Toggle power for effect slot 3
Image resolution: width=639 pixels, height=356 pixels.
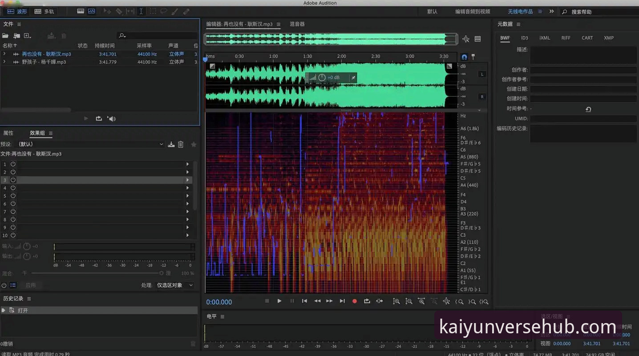coord(13,180)
